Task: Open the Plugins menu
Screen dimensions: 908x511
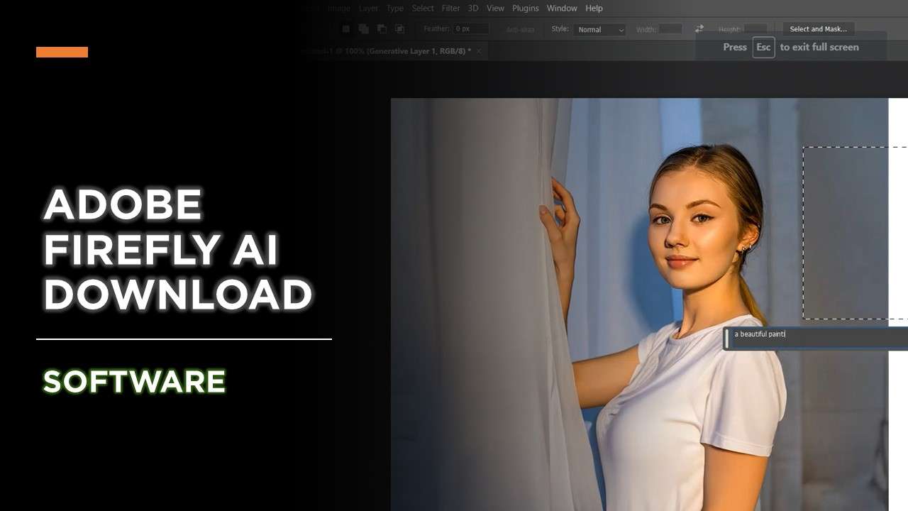Action: (526, 9)
